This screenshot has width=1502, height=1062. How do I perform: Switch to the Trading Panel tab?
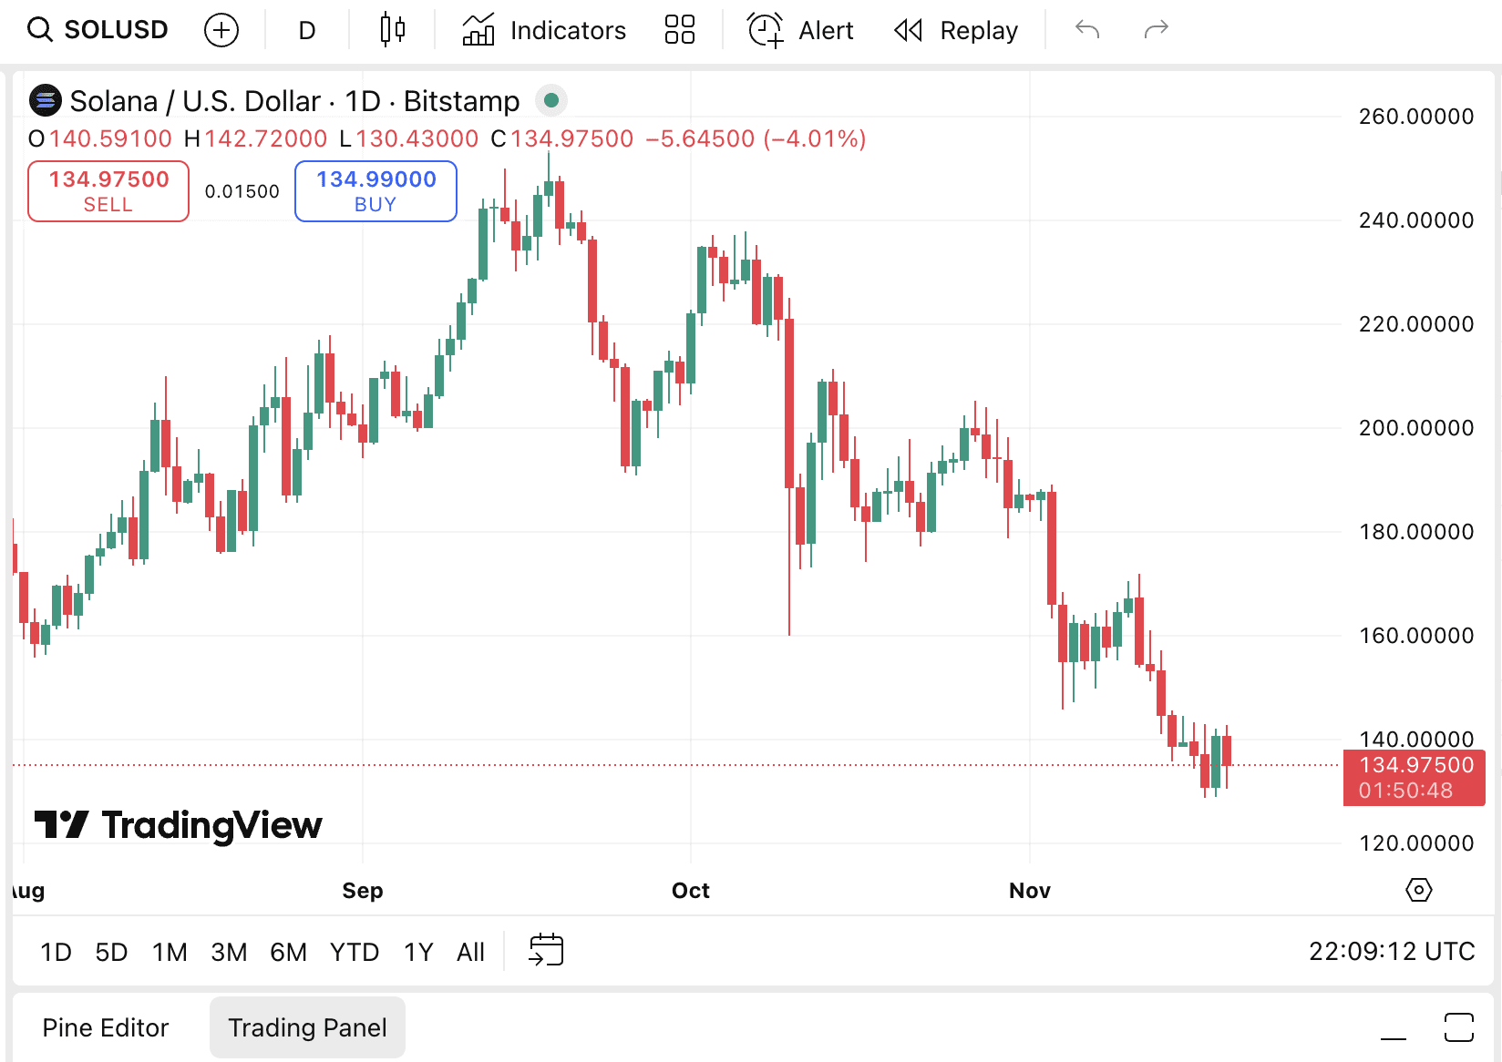pyautogui.click(x=307, y=1027)
